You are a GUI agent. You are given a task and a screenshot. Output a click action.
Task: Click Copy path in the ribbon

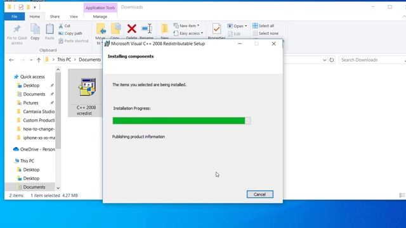coord(70,34)
